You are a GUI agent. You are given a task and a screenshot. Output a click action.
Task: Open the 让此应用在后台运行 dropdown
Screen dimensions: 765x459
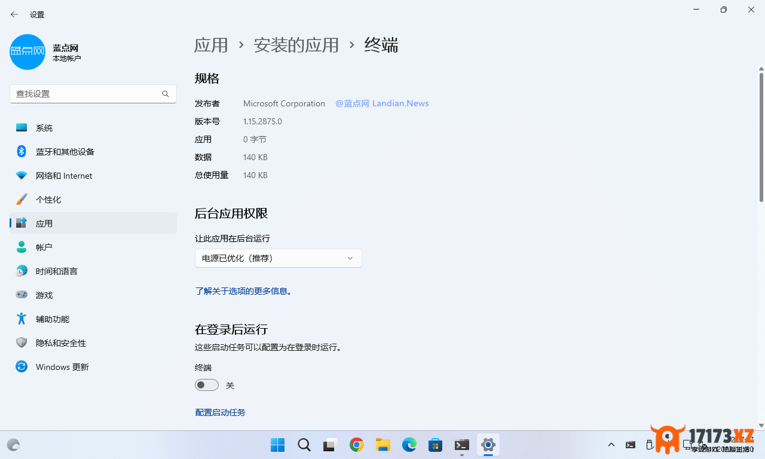[279, 258]
